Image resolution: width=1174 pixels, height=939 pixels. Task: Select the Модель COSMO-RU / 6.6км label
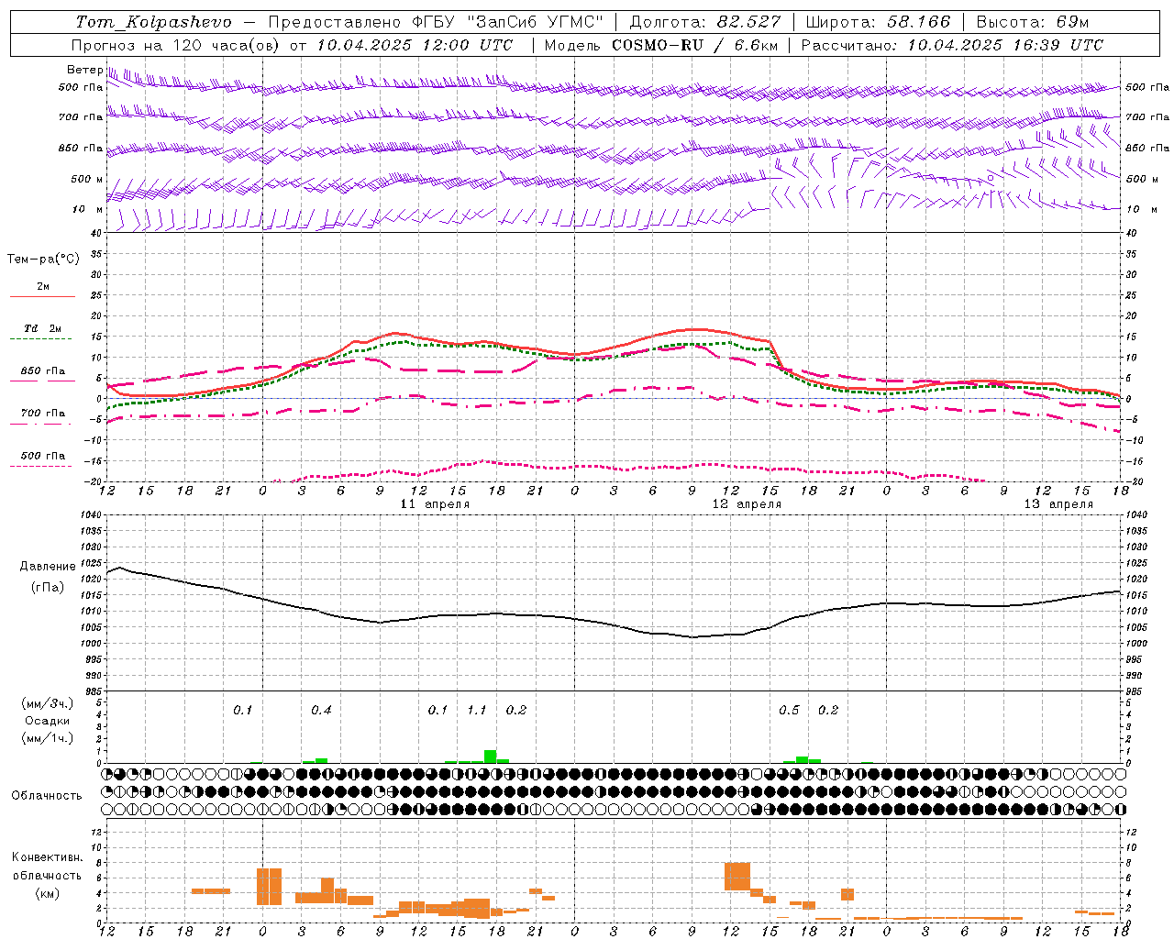pyautogui.click(x=660, y=45)
